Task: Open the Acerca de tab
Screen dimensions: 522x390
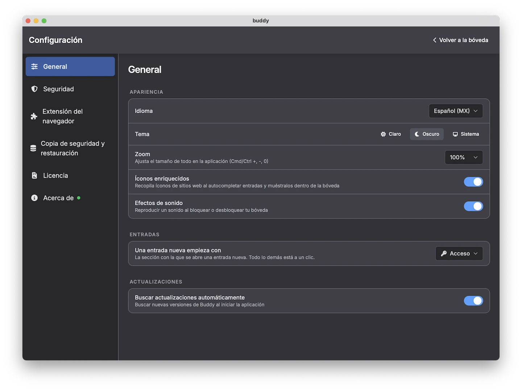Action: [x=70, y=198]
